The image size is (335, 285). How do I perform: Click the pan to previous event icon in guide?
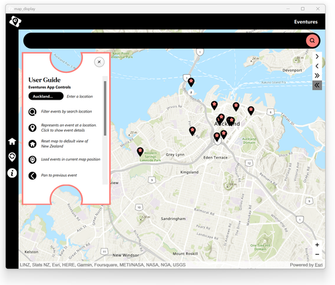point(32,176)
